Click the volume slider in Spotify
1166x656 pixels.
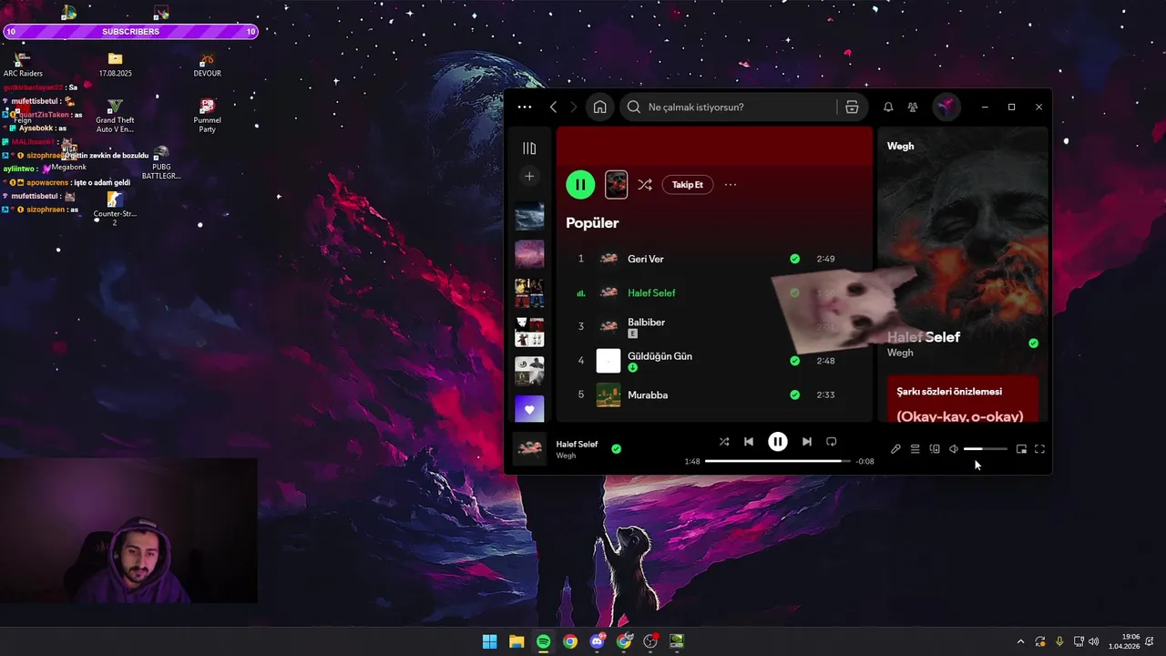(x=986, y=448)
